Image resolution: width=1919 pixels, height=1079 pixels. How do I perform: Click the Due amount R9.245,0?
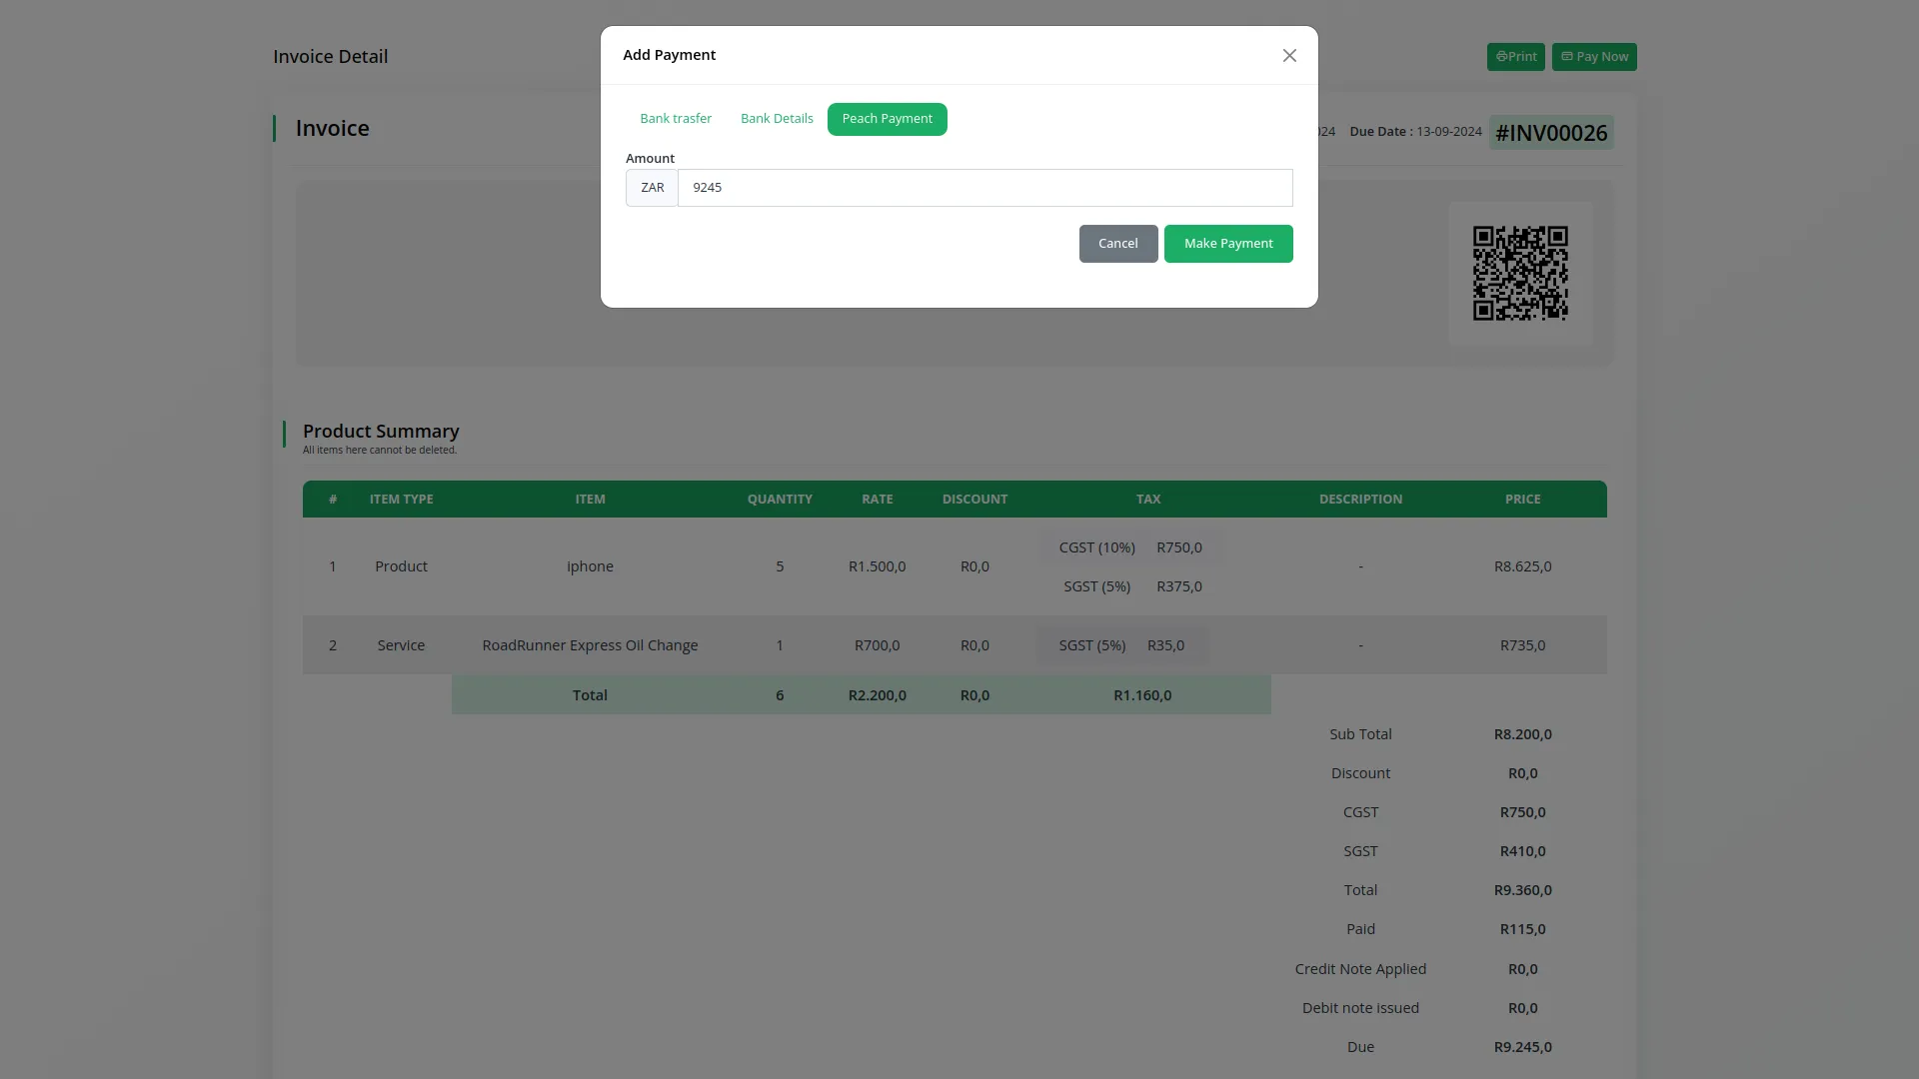[x=1521, y=1046]
